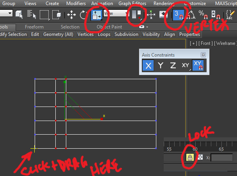
Task: Restrict movement to Y axis
Action: [x=161, y=66]
